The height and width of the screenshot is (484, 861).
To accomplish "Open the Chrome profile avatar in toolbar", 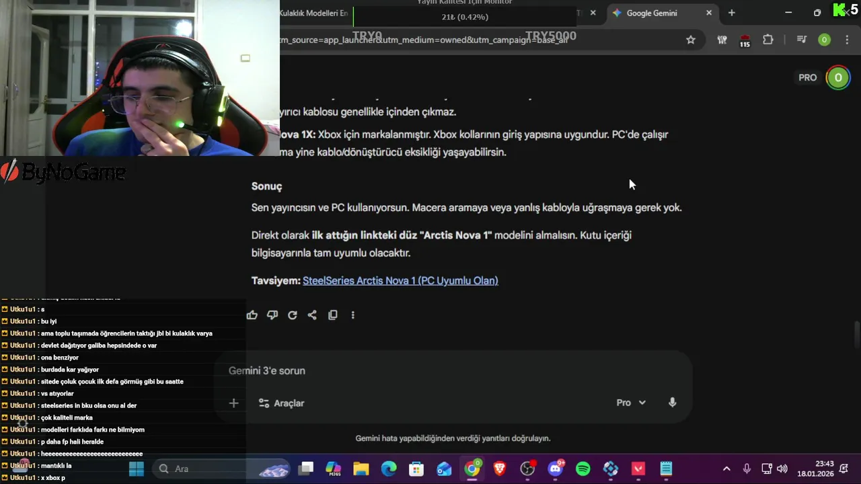I will (824, 40).
